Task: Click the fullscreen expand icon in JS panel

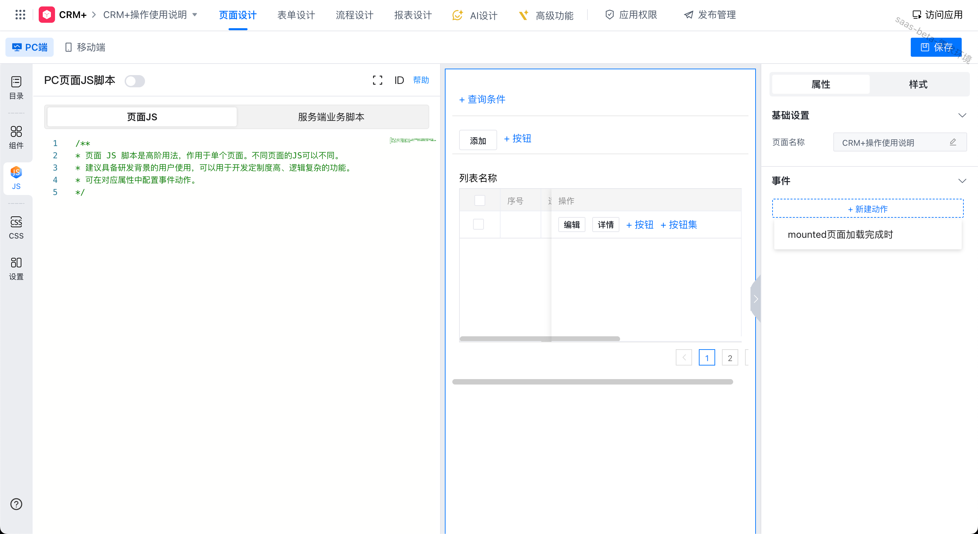Action: [377, 80]
